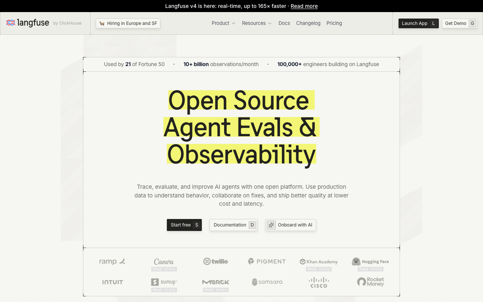The image size is (483, 302).
Task: Open Hiring in Europe and SF badge
Action: click(x=128, y=23)
